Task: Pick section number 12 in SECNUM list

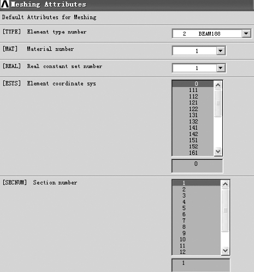Action: [196, 252]
